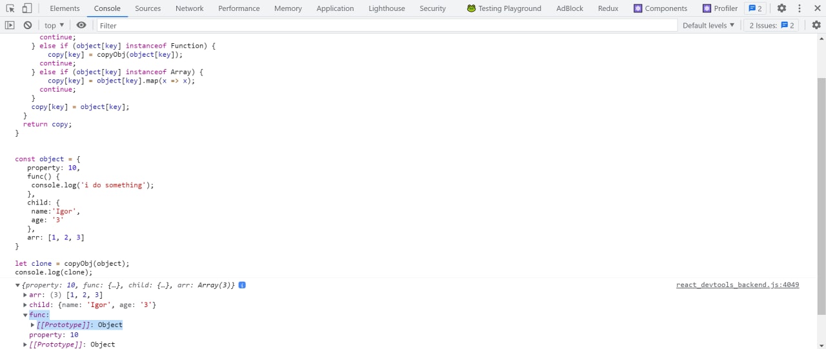Focus the console Filter input field
826x349 pixels.
point(387,25)
